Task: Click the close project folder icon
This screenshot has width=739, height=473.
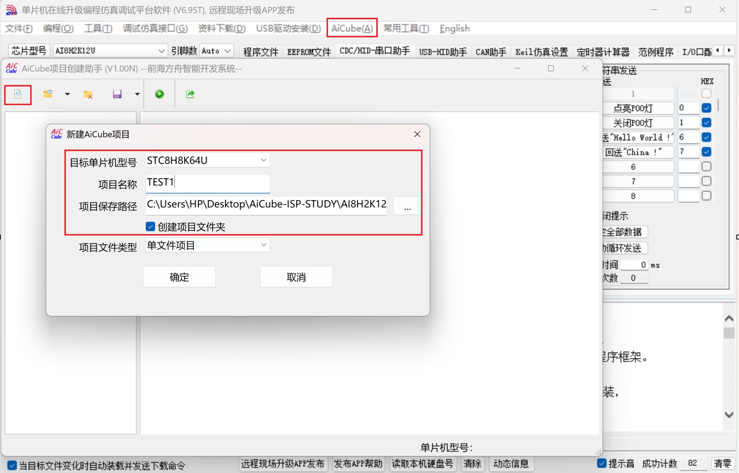Action: [88, 94]
